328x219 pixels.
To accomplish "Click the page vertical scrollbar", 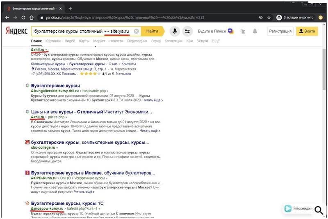I will pos(324,69).
